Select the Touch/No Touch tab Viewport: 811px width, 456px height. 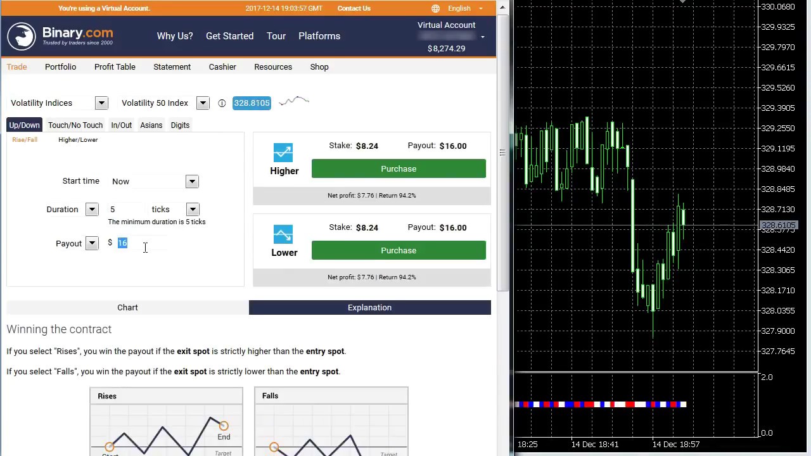click(x=75, y=125)
